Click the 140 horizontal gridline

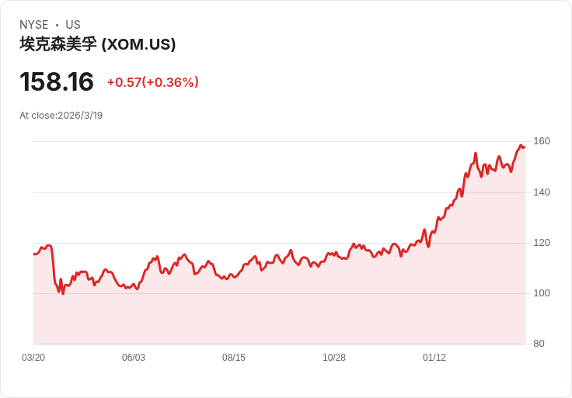tap(279, 192)
